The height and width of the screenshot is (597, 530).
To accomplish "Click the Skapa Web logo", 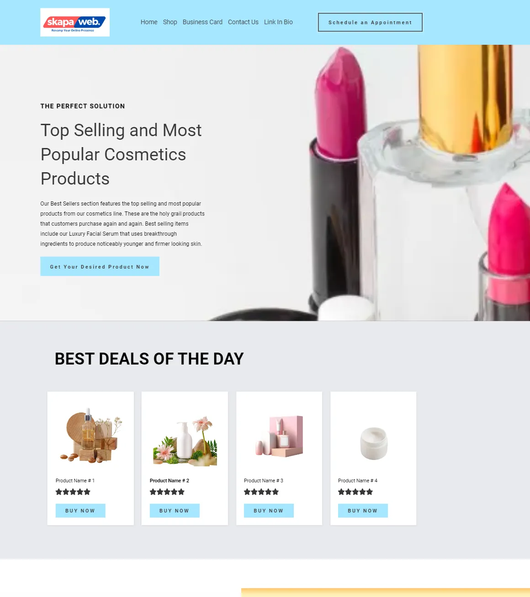I will pos(75,22).
